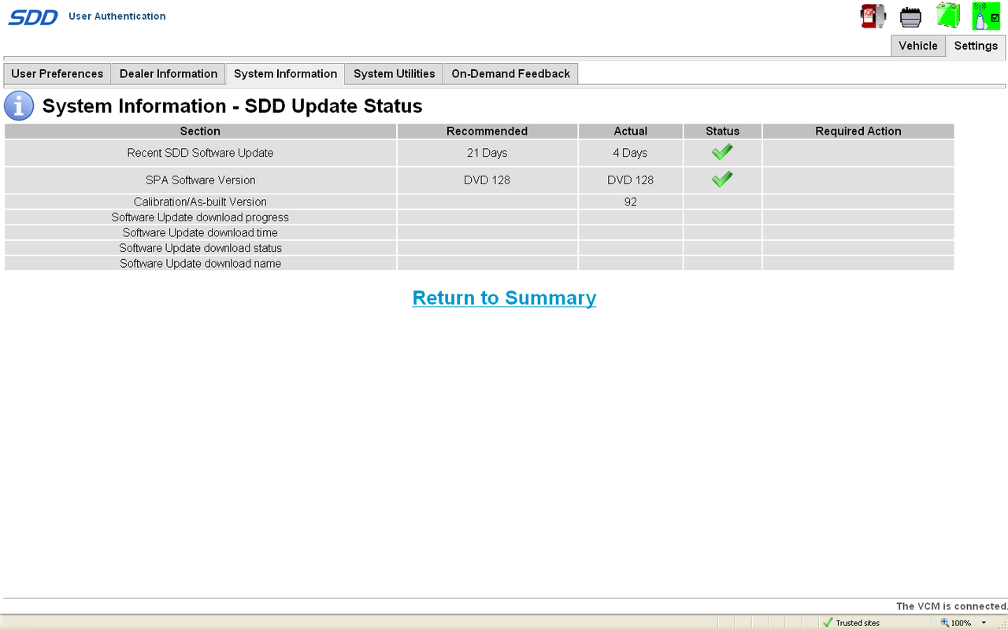Click DVD 128 in the Recommended column
Screen dimensions: 1008x630
pos(487,180)
